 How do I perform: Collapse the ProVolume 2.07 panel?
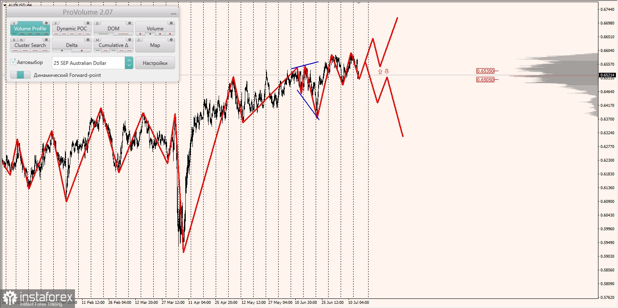click(174, 13)
